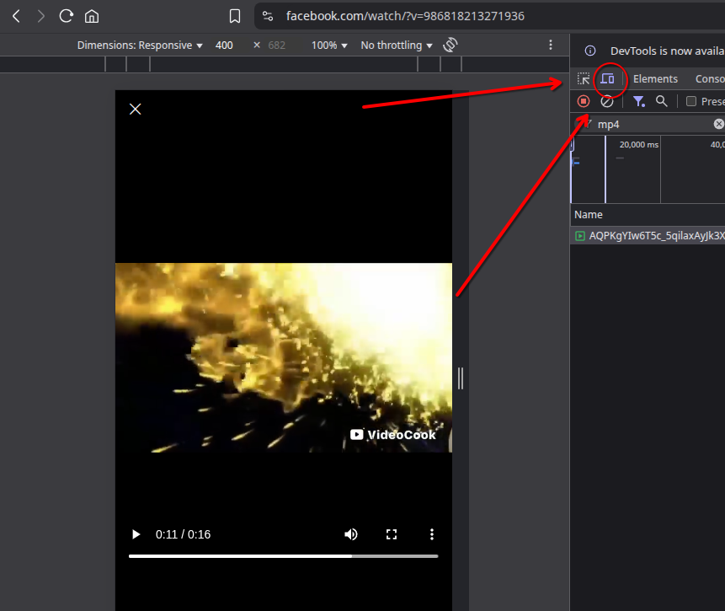Click the DevTools info notification icon
725x611 pixels.
(x=590, y=51)
